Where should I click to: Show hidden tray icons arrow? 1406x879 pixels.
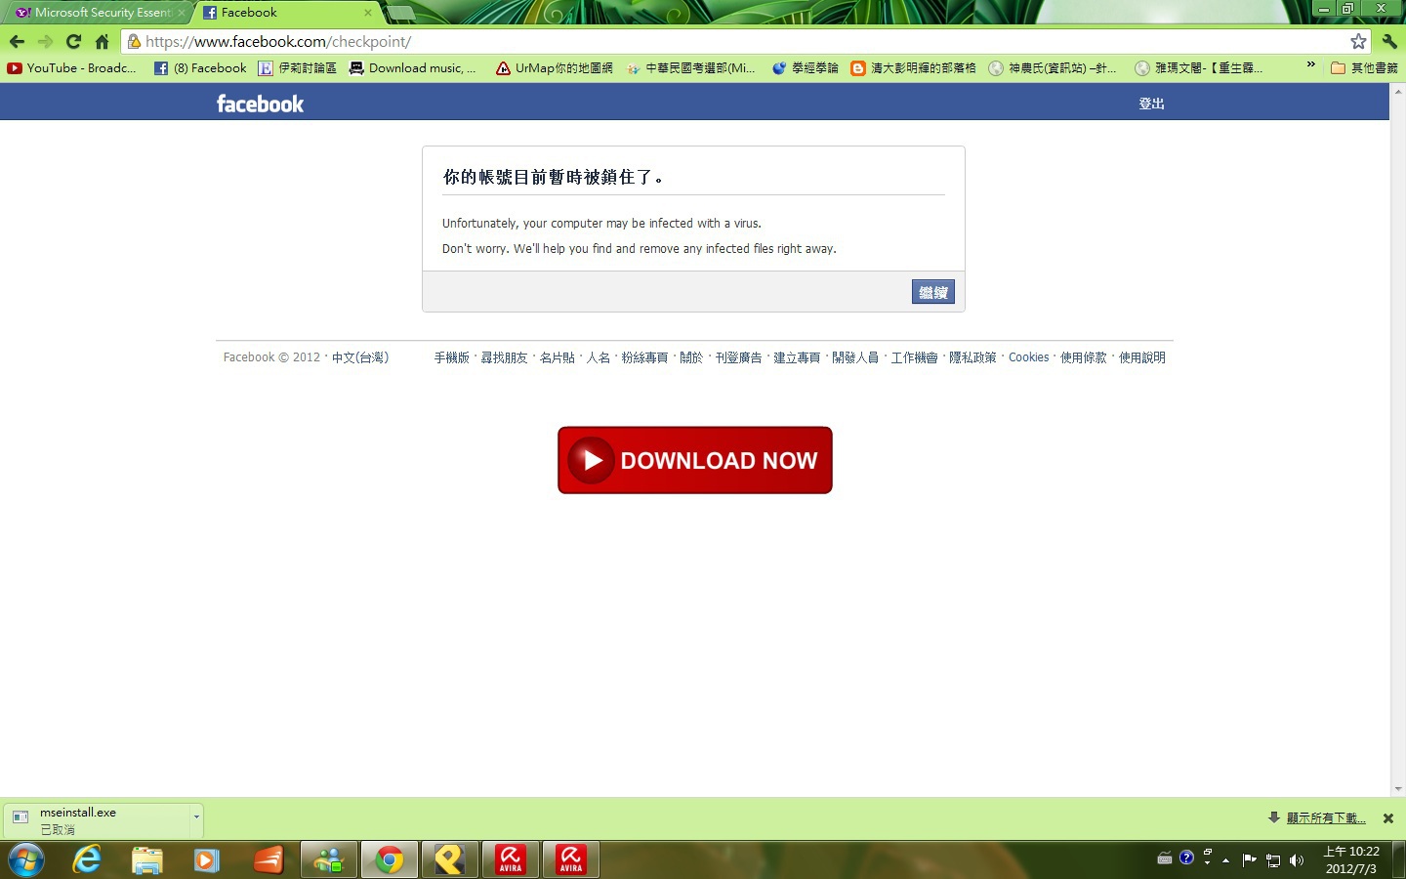coord(1225,860)
